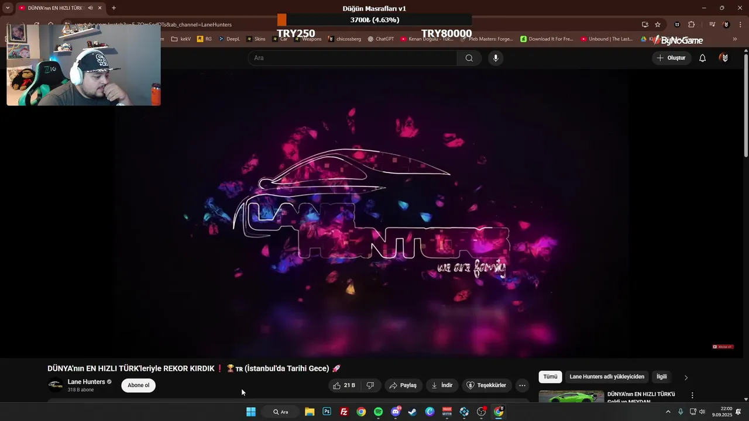Viewport: 749px width, 421px height.
Task: Click the '318 B abone' subscriber count
Action: 81,390
